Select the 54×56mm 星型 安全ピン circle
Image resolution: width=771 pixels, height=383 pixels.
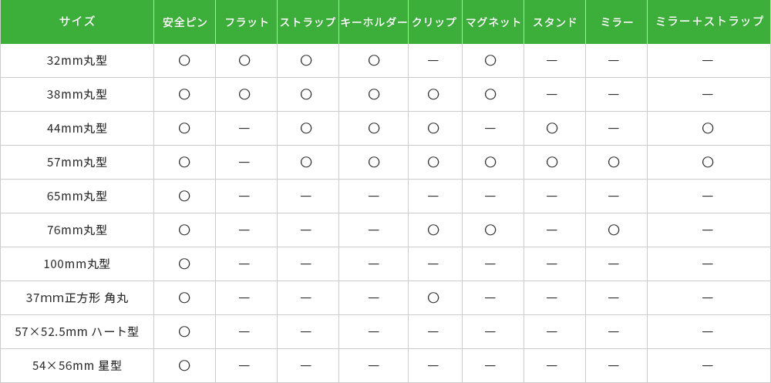(x=184, y=365)
